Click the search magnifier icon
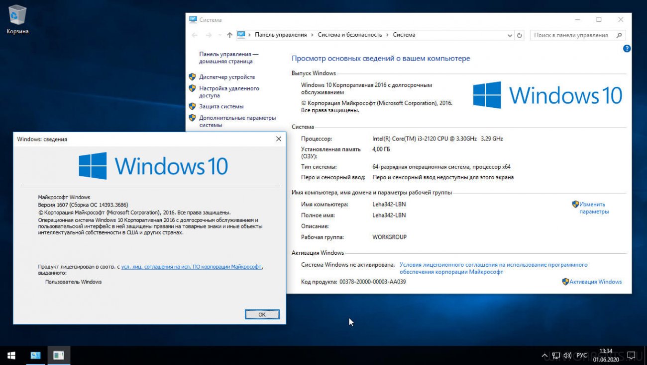647x365 pixels. coord(619,35)
